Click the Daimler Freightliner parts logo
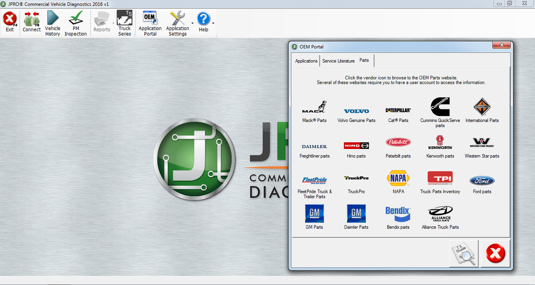 (314, 146)
